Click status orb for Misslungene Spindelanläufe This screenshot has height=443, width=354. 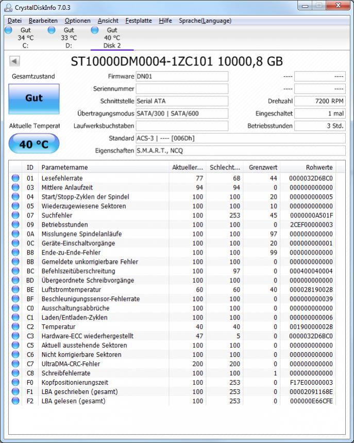pos(15,234)
